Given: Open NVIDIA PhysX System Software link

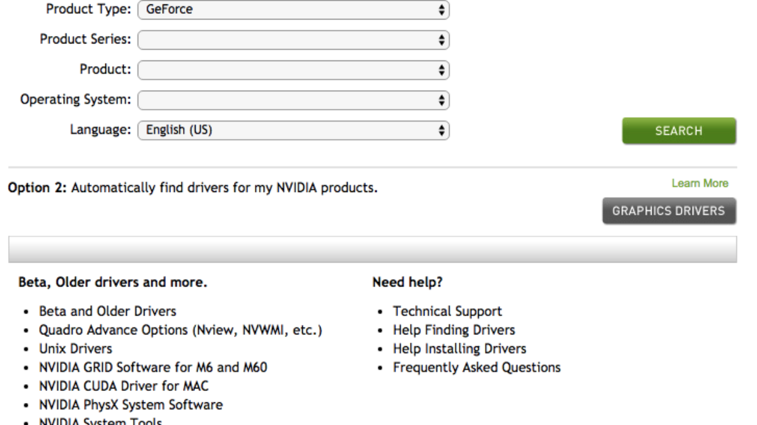Looking at the screenshot, I should point(131,405).
